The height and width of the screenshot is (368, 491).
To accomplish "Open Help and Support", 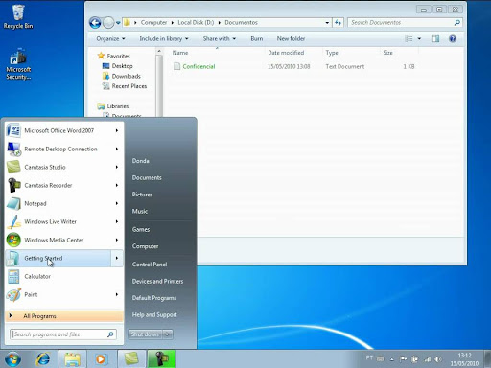I will point(154,314).
